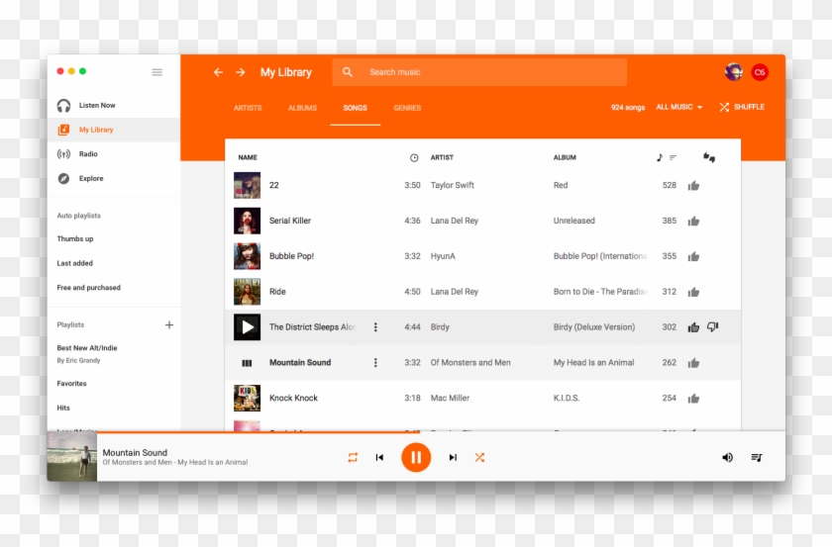Open artist Mac Miller
Screen dimensions: 832x547
450,398
